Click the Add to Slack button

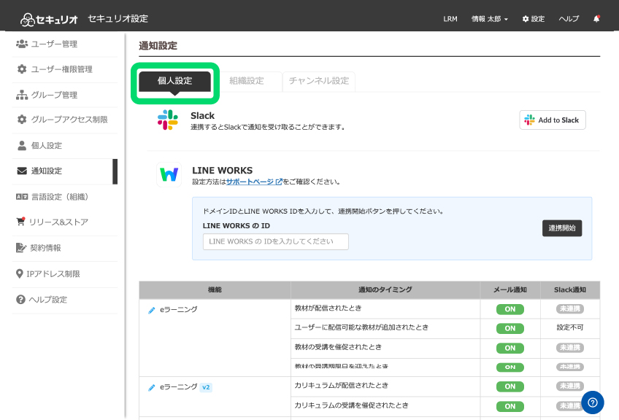click(553, 120)
